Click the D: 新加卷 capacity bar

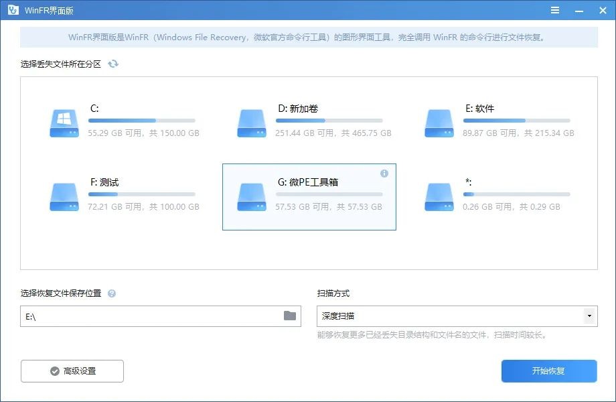(x=329, y=121)
